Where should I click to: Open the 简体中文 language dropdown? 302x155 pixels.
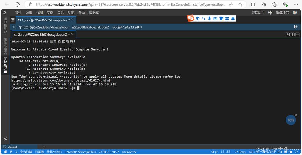pyautogui.click(x=283, y=13)
